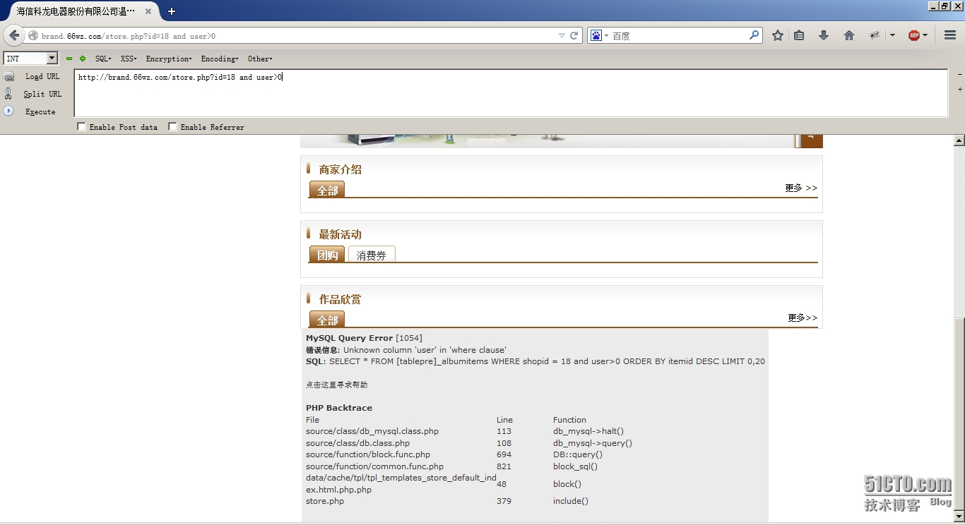Click the Load URL button label

click(42, 76)
